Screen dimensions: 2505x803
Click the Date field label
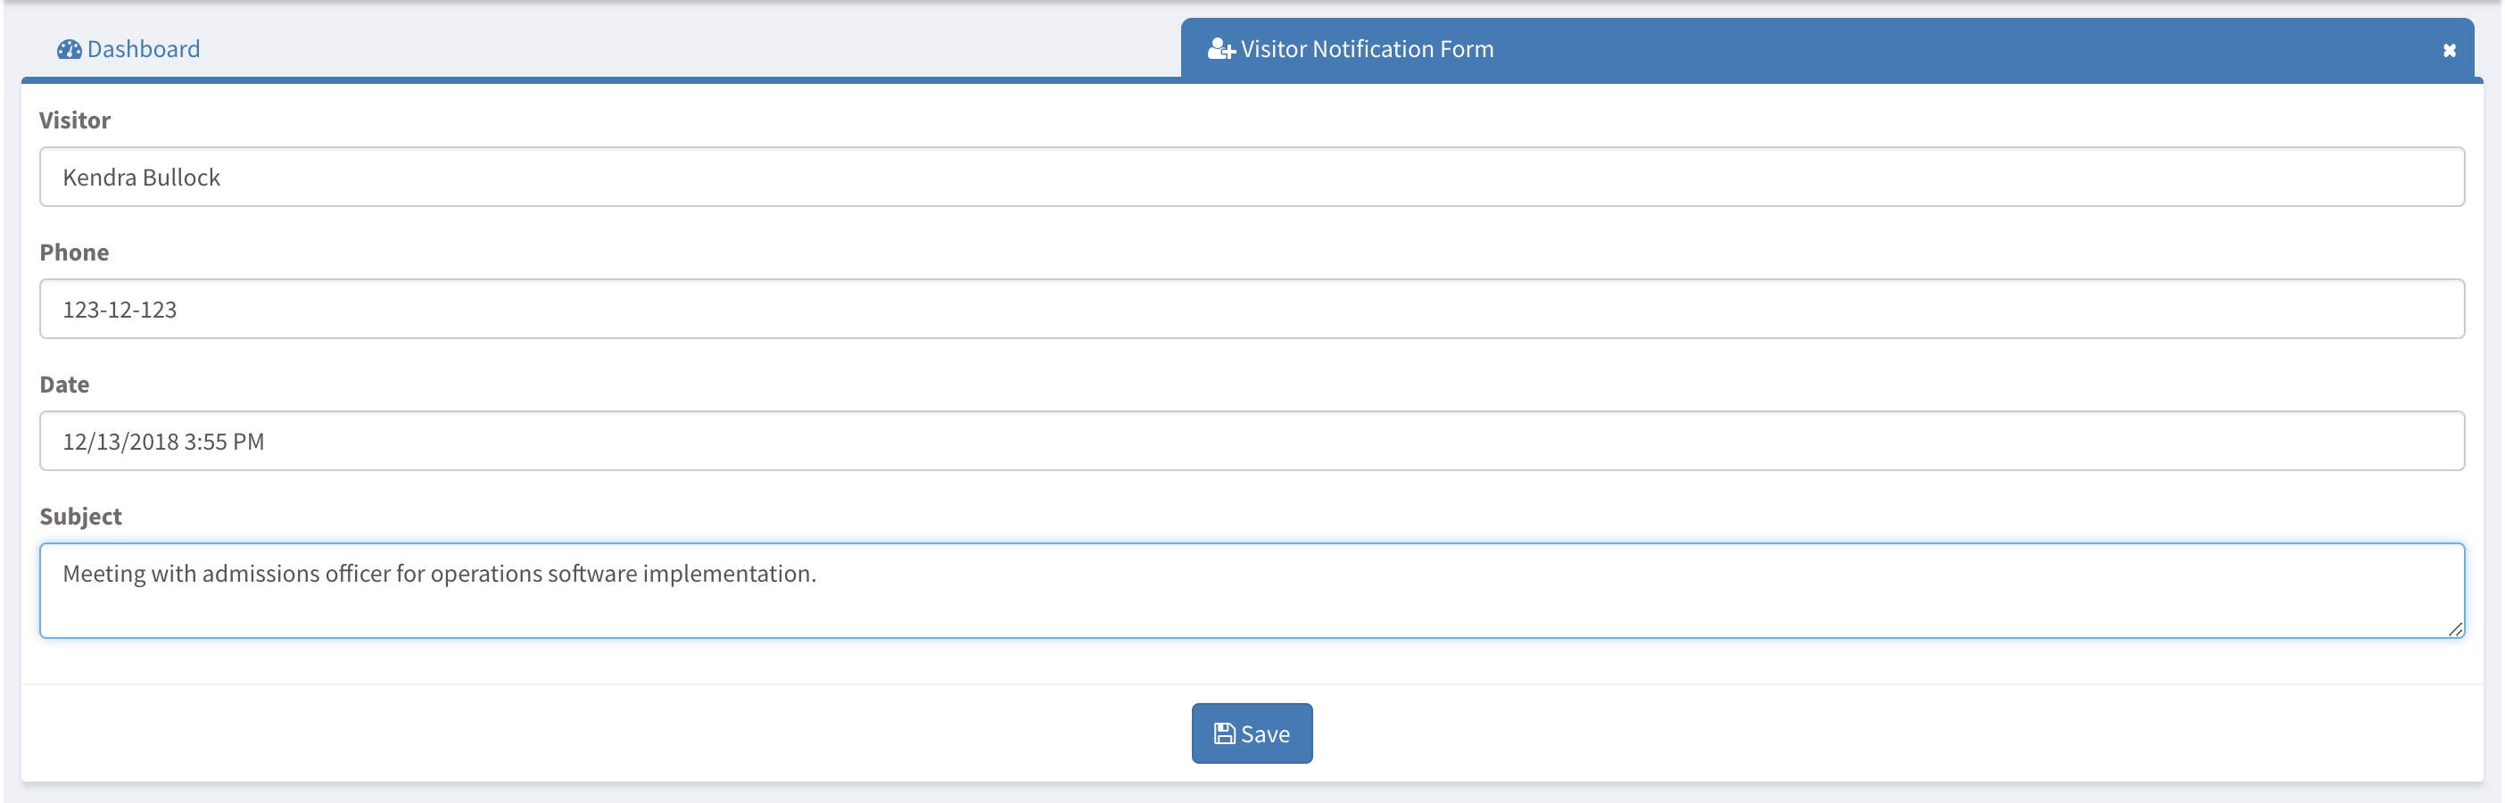click(x=64, y=385)
